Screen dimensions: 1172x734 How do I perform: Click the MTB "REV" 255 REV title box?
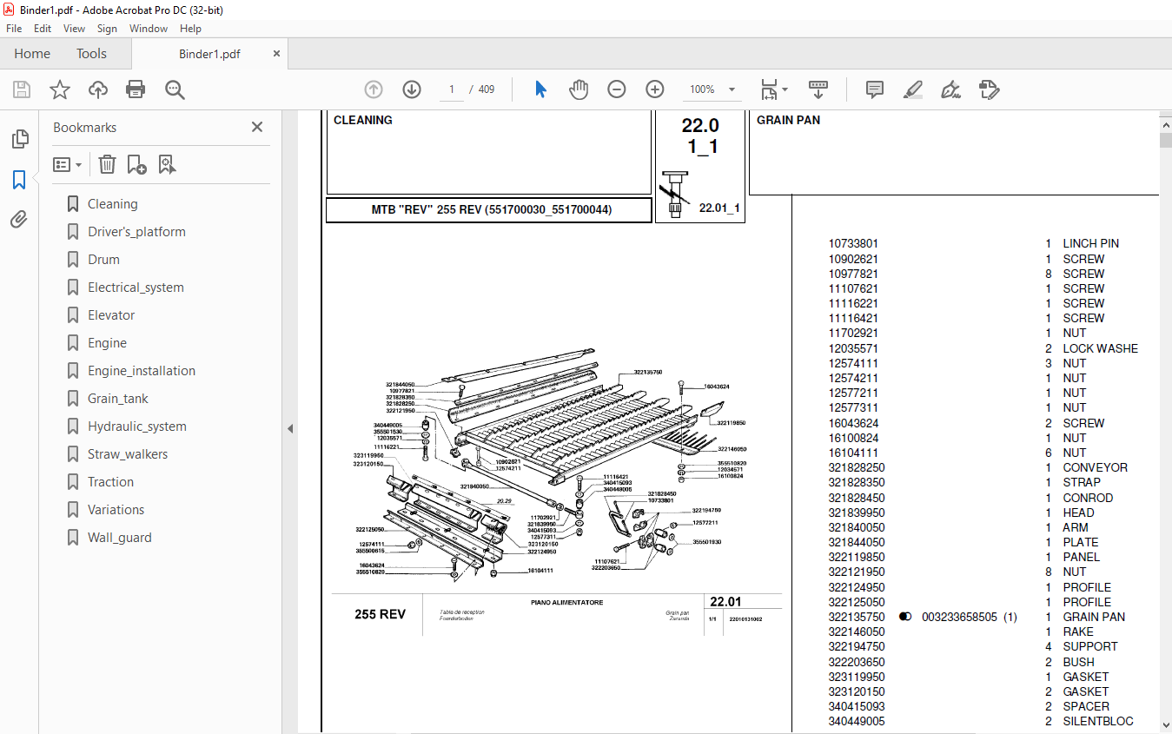point(488,210)
